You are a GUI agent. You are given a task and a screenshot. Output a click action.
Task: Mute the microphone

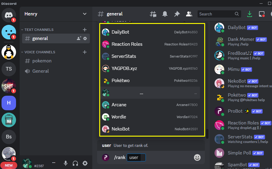66,163
